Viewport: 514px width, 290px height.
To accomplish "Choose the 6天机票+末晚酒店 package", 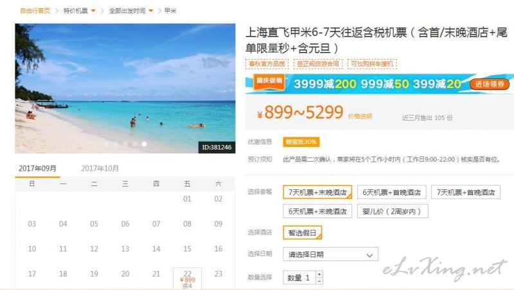I will pyautogui.click(x=317, y=212).
